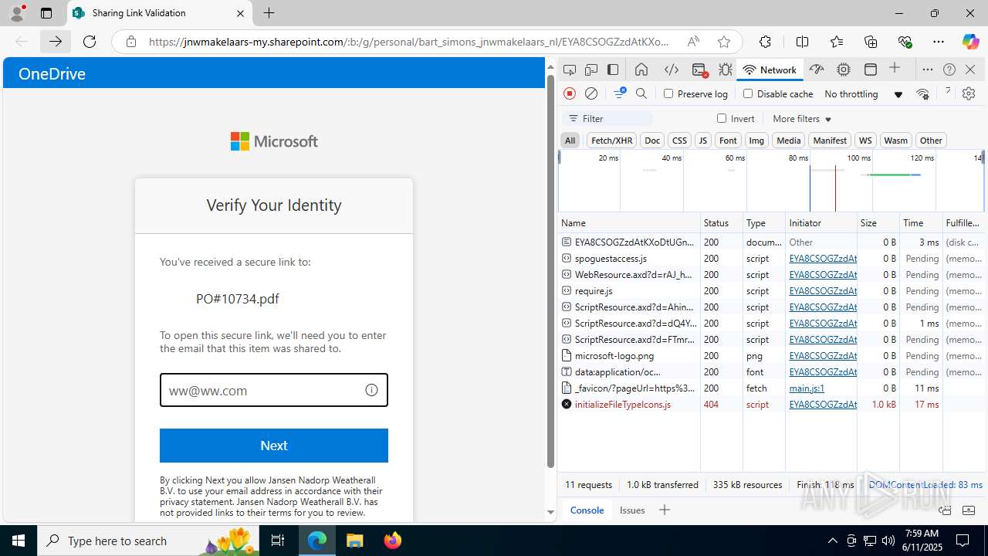Open DevTools customize three-dots menu

tap(928, 69)
